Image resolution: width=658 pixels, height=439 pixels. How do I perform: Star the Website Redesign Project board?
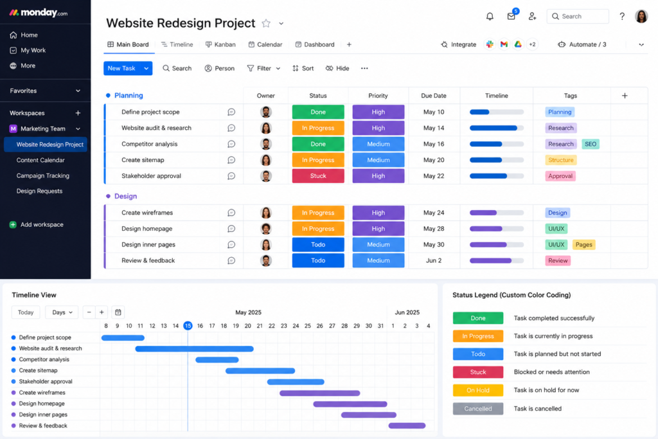pyautogui.click(x=266, y=23)
